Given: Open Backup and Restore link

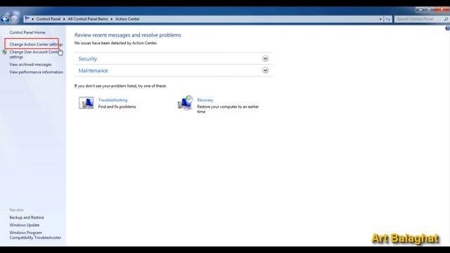Looking at the screenshot, I should [27, 217].
